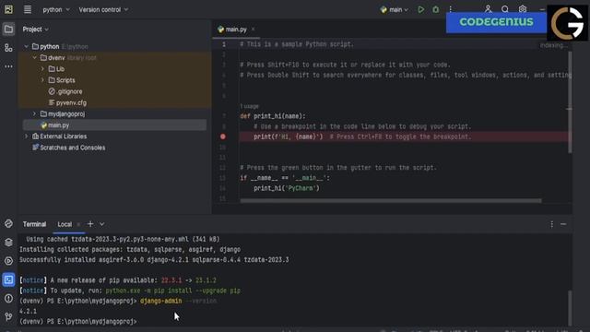Screen dimensions: 590x332
Task: Open the Project view selector dropdown
Action: [x=35, y=30]
